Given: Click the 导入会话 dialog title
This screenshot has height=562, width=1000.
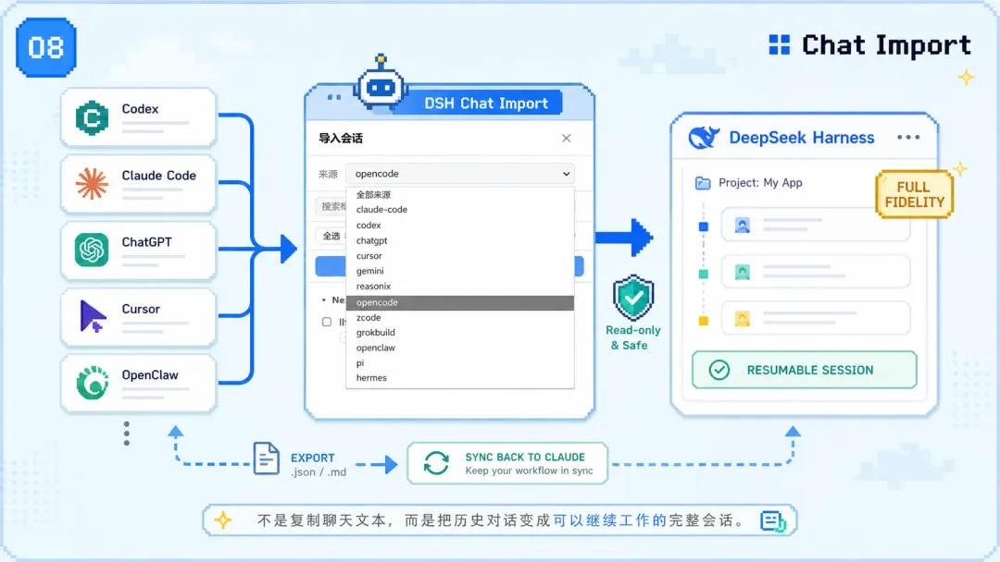Looking at the screenshot, I should coord(341,138).
